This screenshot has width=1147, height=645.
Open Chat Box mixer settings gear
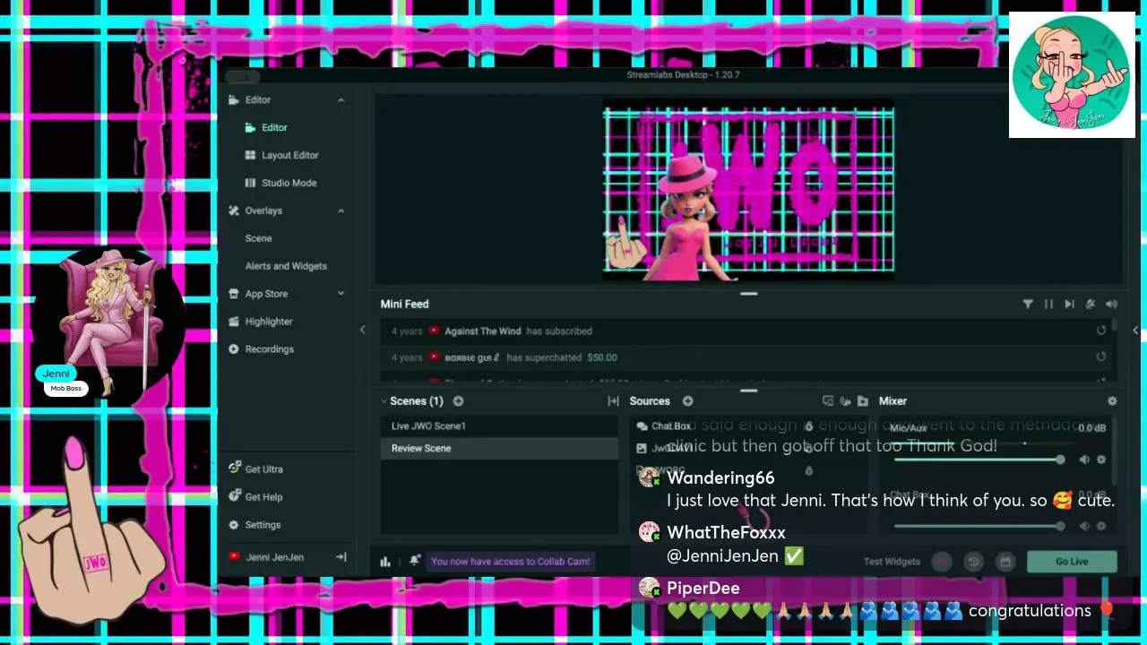click(1101, 527)
